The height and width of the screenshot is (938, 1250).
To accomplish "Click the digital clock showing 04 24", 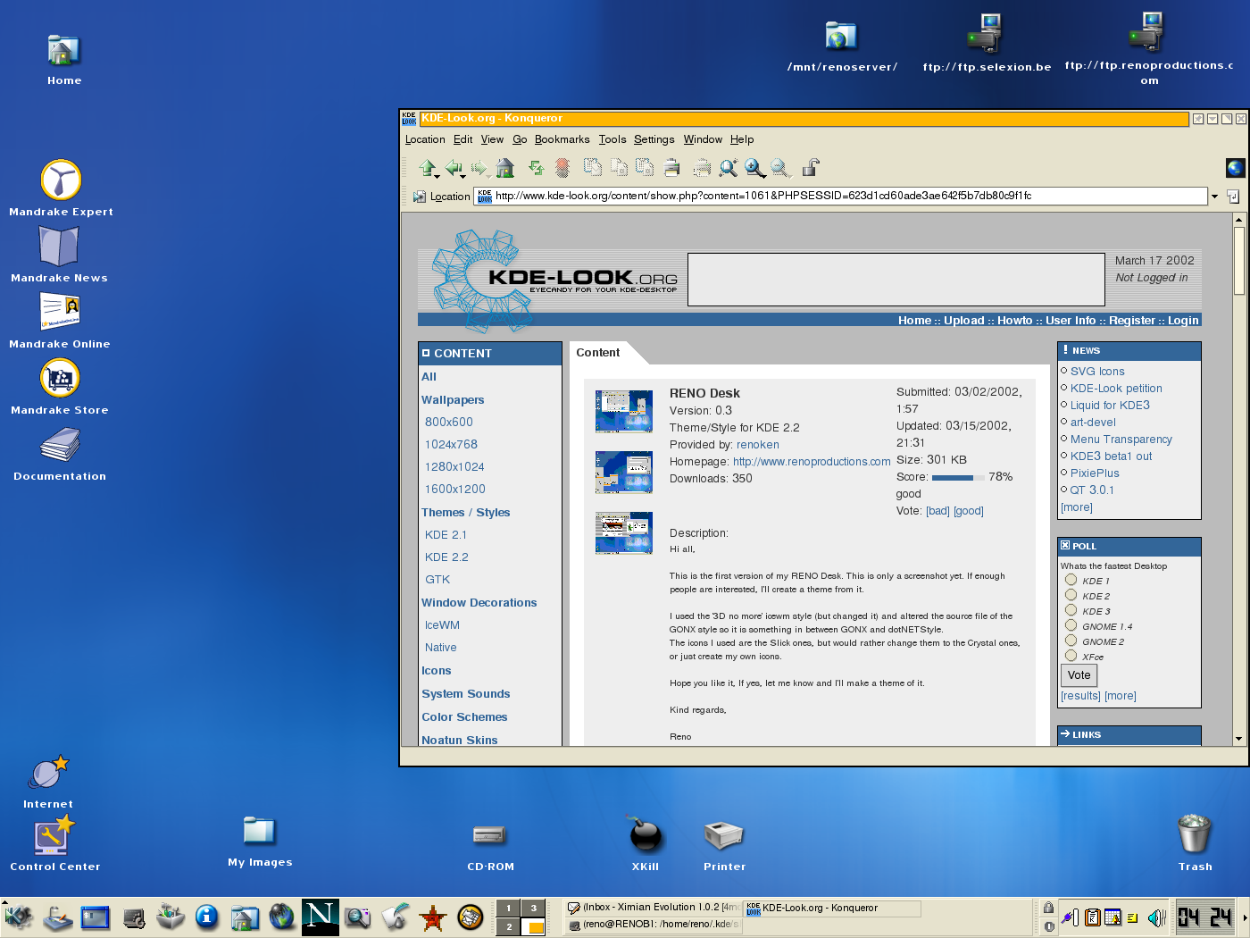I will [1204, 917].
